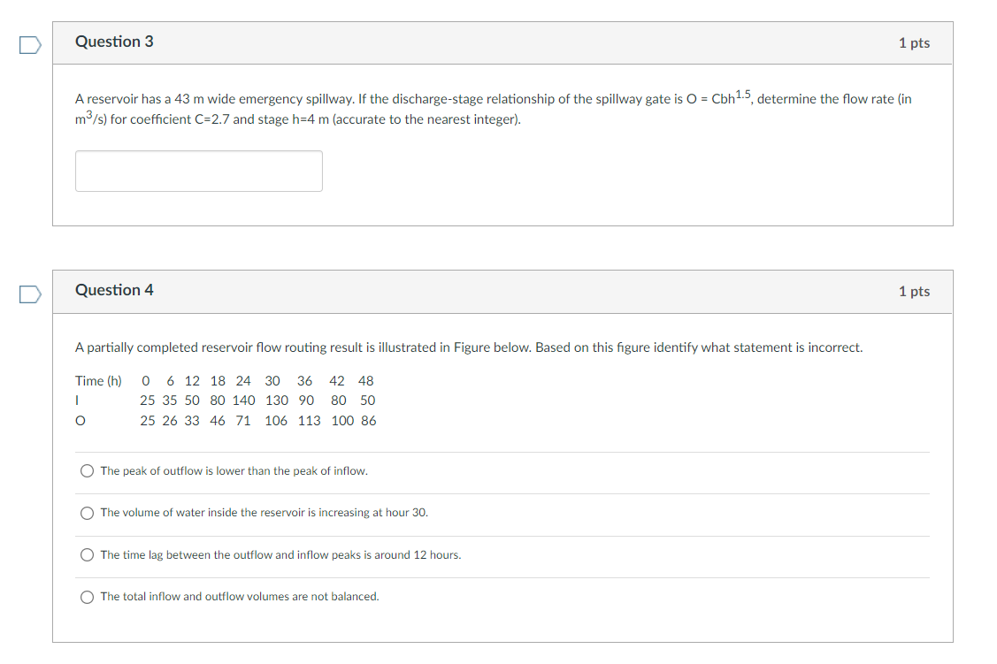Choose 'The volume of water is increasing at hour 30'

point(87,513)
